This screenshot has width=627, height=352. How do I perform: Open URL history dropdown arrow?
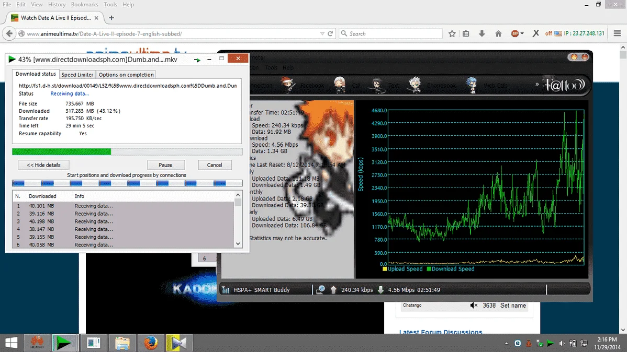(322, 34)
